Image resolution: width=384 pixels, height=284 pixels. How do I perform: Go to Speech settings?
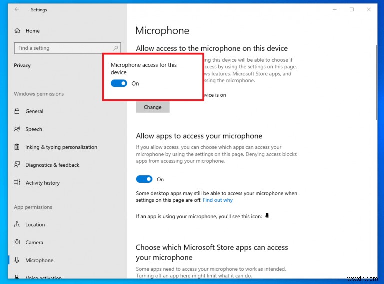[34, 129]
